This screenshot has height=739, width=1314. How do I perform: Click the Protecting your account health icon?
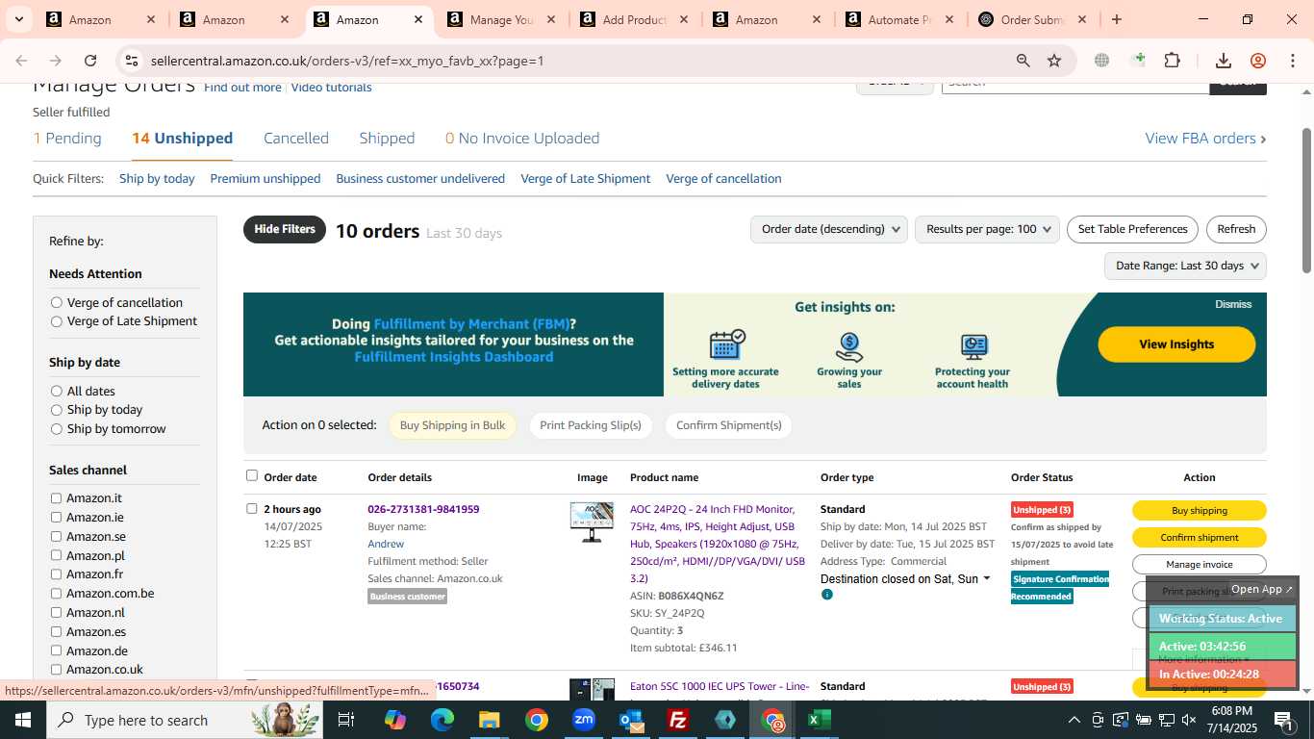(973, 346)
